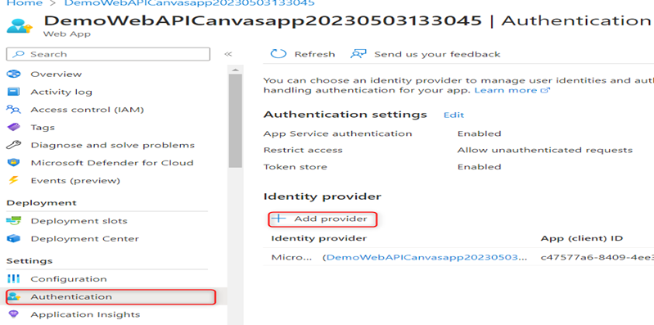Click inside the sidebar Search field
Image resolution: width=654 pixels, height=325 pixels.
(x=108, y=54)
